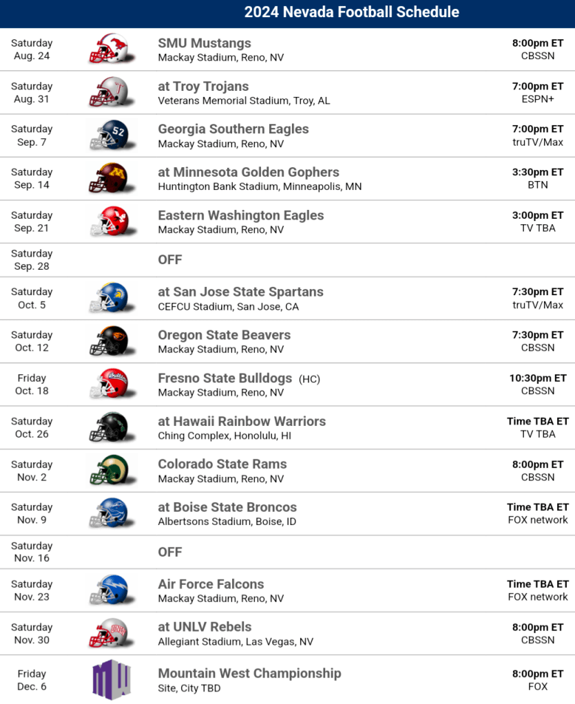Click the 10:30pm ET Fresno State kickoff time
Image resolution: width=575 pixels, height=704 pixels.
[x=538, y=378]
